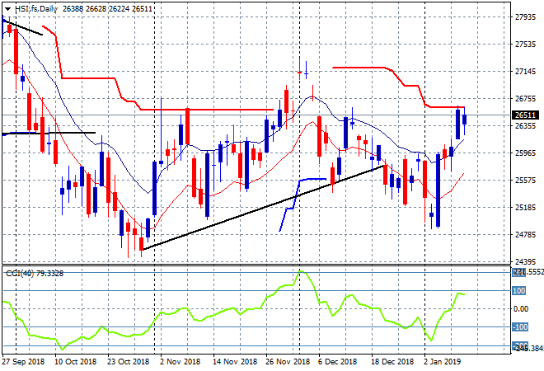Click the 6 Dec 2018 date label
This screenshot has height=371, width=544.
pyautogui.click(x=337, y=362)
